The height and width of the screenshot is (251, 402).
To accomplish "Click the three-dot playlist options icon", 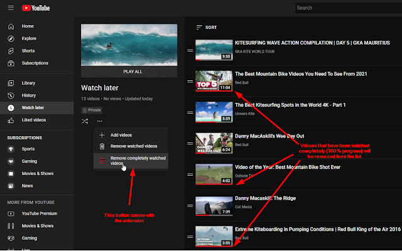I will point(99,121).
